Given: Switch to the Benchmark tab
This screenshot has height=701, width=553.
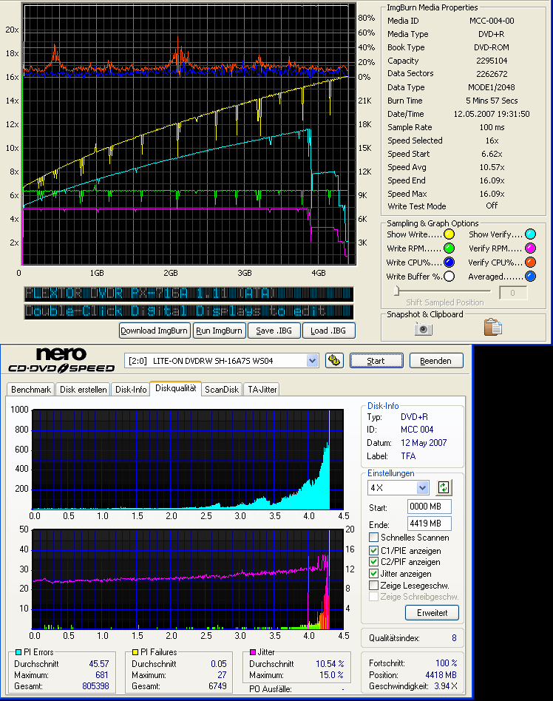Looking at the screenshot, I should (x=31, y=390).
